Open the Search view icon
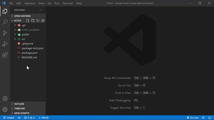Image resolution: width=214 pixels, height=120 pixels. 5,22
